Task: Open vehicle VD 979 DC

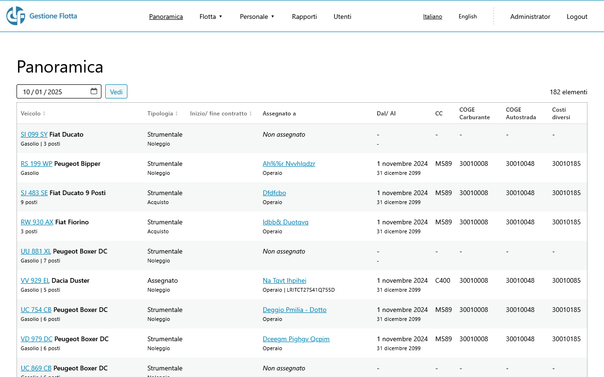Action: pyautogui.click(x=36, y=339)
